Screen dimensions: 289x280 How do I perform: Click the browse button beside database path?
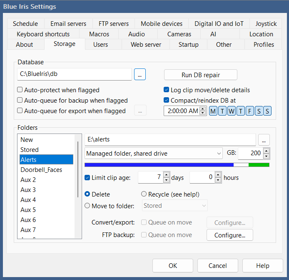140,75
